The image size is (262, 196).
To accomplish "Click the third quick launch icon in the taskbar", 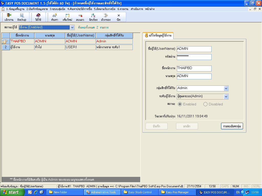I will (x=41, y=192).
